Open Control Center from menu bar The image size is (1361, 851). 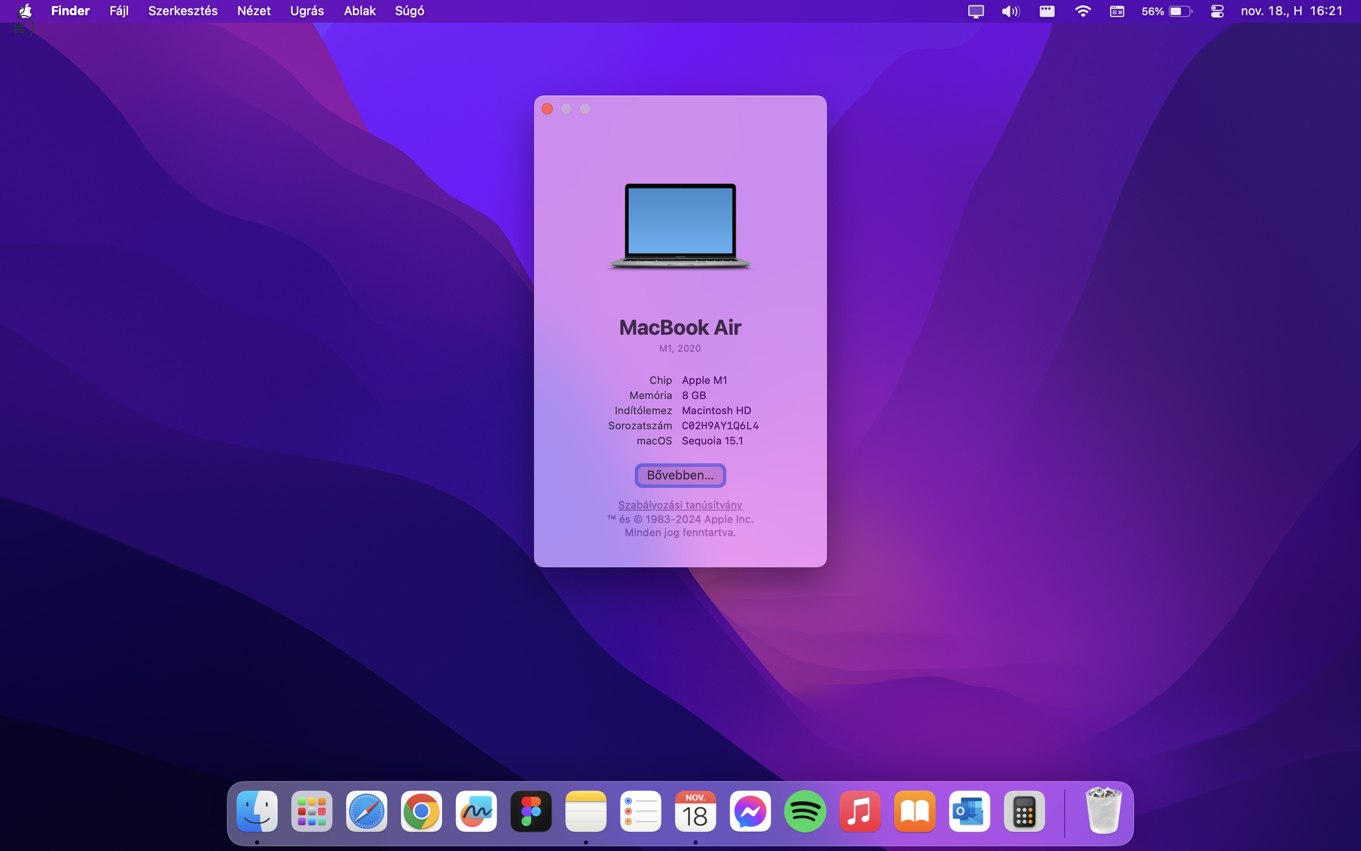click(1217, 11)
